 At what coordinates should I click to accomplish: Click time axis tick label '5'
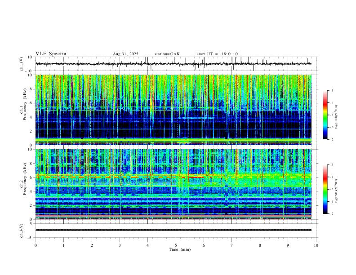click(x=176, y=245)
